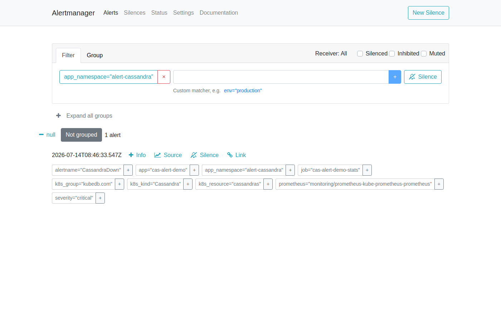Enable the Muted checkbox
Screen dimensions: 501x322
[x=424, y=54]
